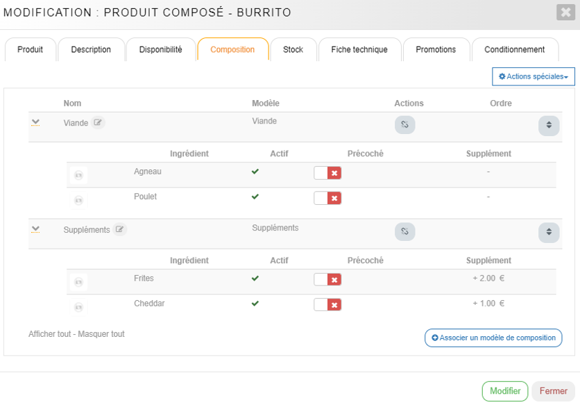Click the Modifier button
Screen dimensions: 580x407
tap(504, 391)
